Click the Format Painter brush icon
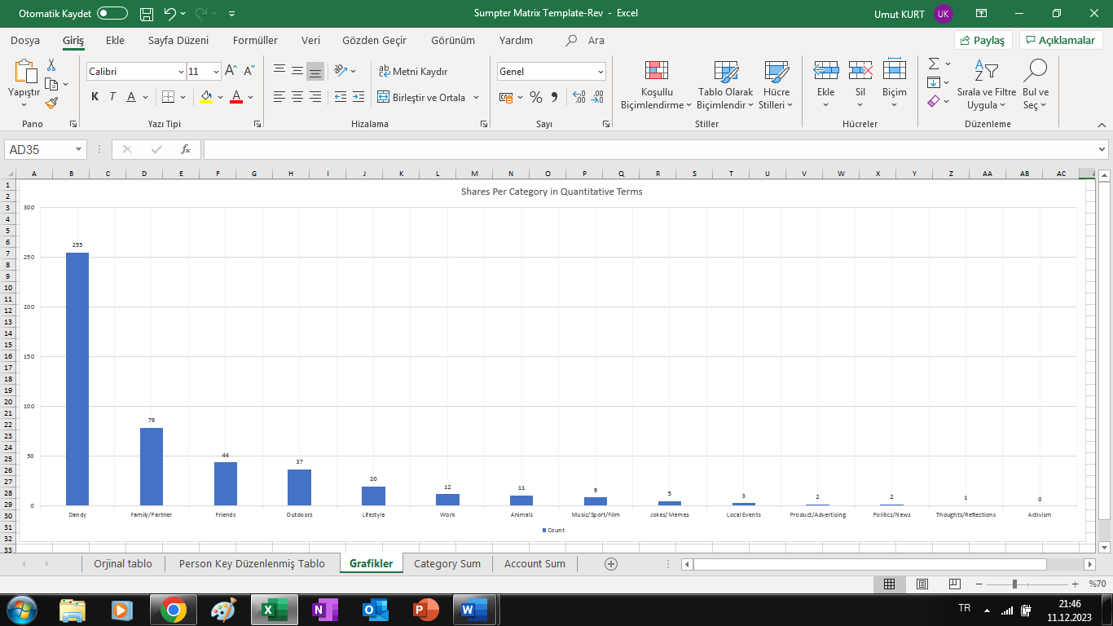This screenshot has width=1113, height=626. click(52, 104)
